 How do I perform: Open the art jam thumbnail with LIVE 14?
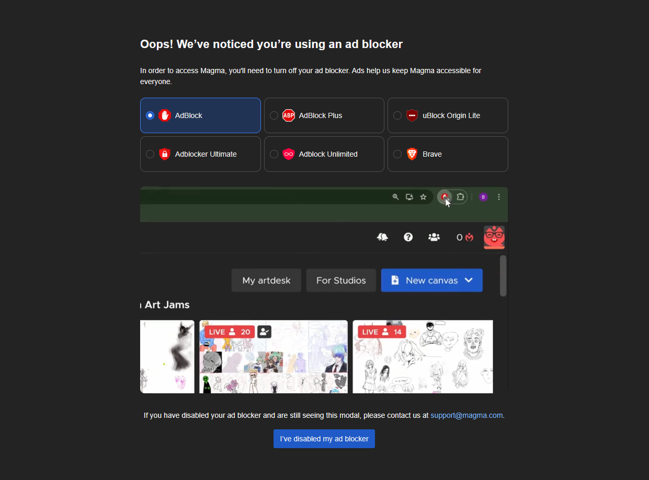[423, 357]
